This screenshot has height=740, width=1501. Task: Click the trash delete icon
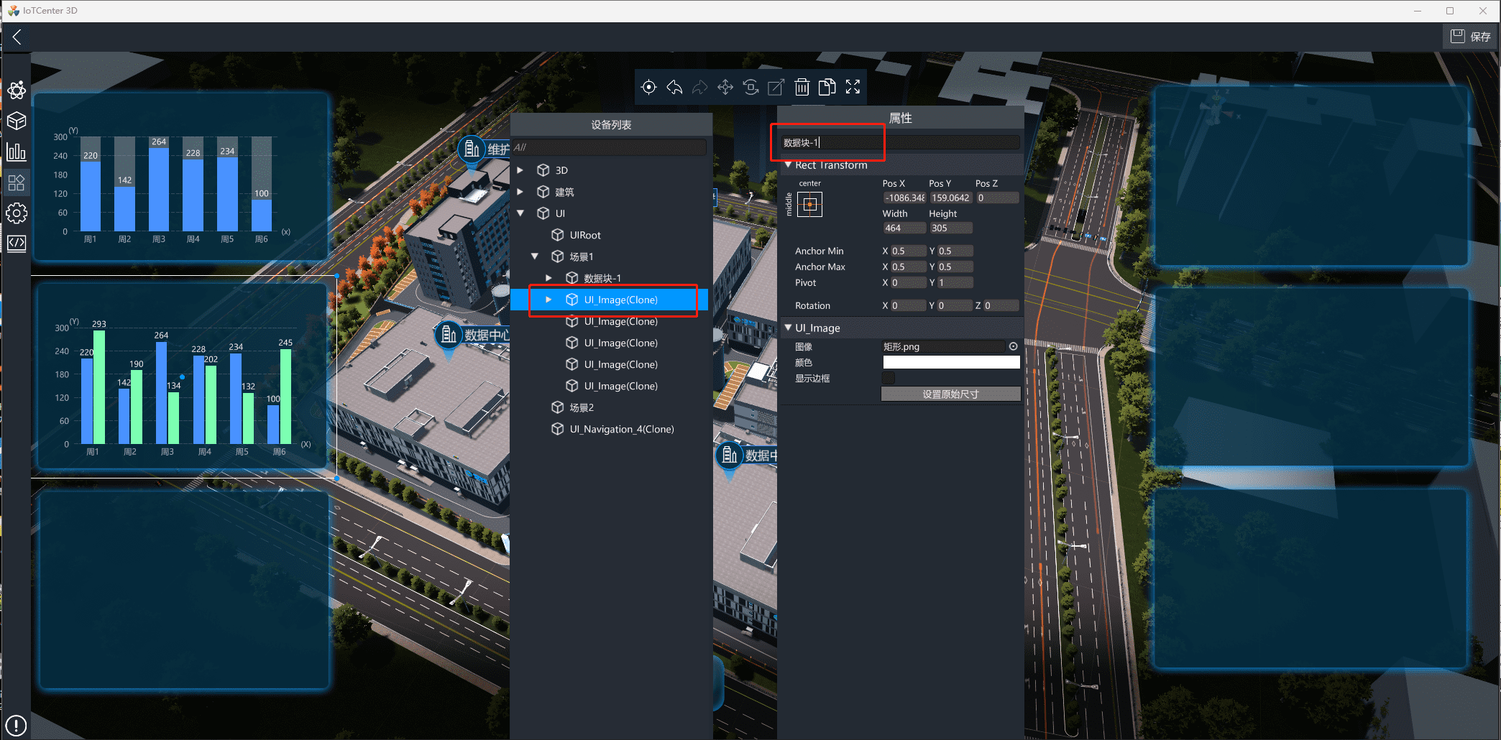click(802, 87)
